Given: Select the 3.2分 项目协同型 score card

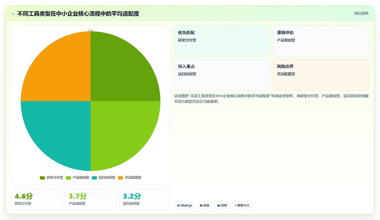Looking at the screenshot, I should click(145, 199).
